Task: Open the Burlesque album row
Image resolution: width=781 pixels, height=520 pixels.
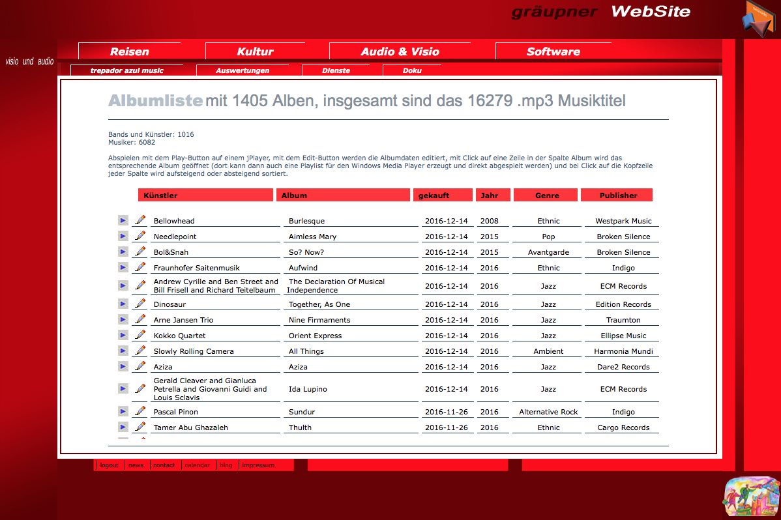Action: [x=306, y=221]
